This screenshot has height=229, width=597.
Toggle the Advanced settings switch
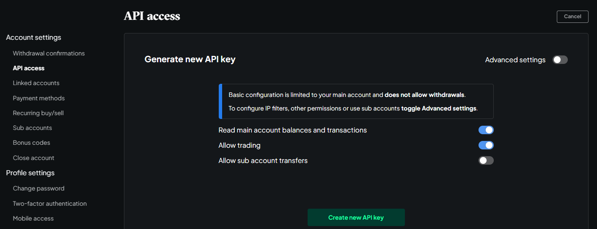[x=560, y=60]
